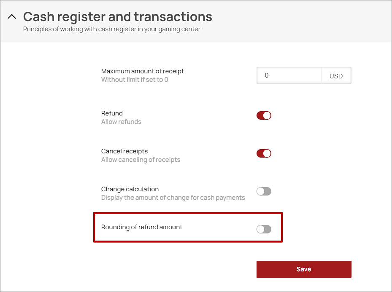Click the subtitle about principles of working
Image resolution: width=392 pixels, height=292 pixels.
pos(112,29)
